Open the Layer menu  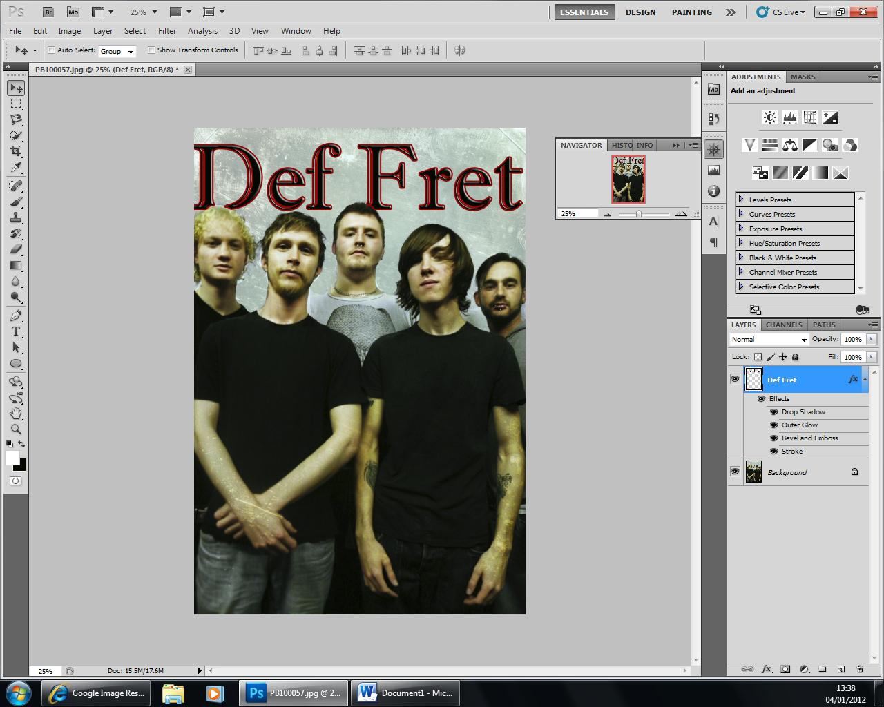pos(103,31)
